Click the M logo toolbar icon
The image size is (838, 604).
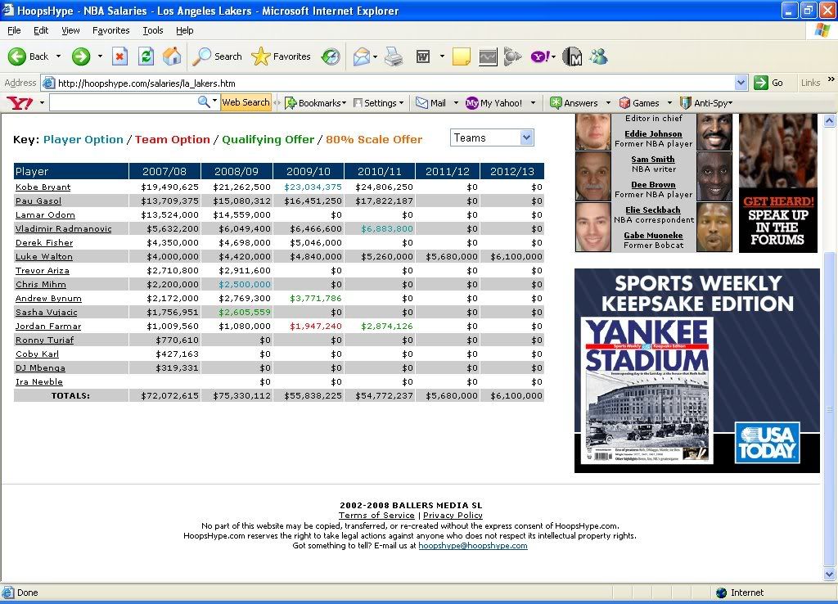572,56
